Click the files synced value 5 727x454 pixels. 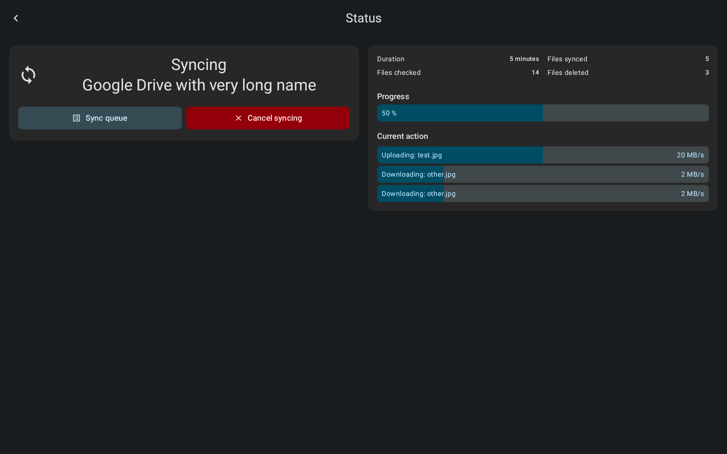click(x=707, y=59)
